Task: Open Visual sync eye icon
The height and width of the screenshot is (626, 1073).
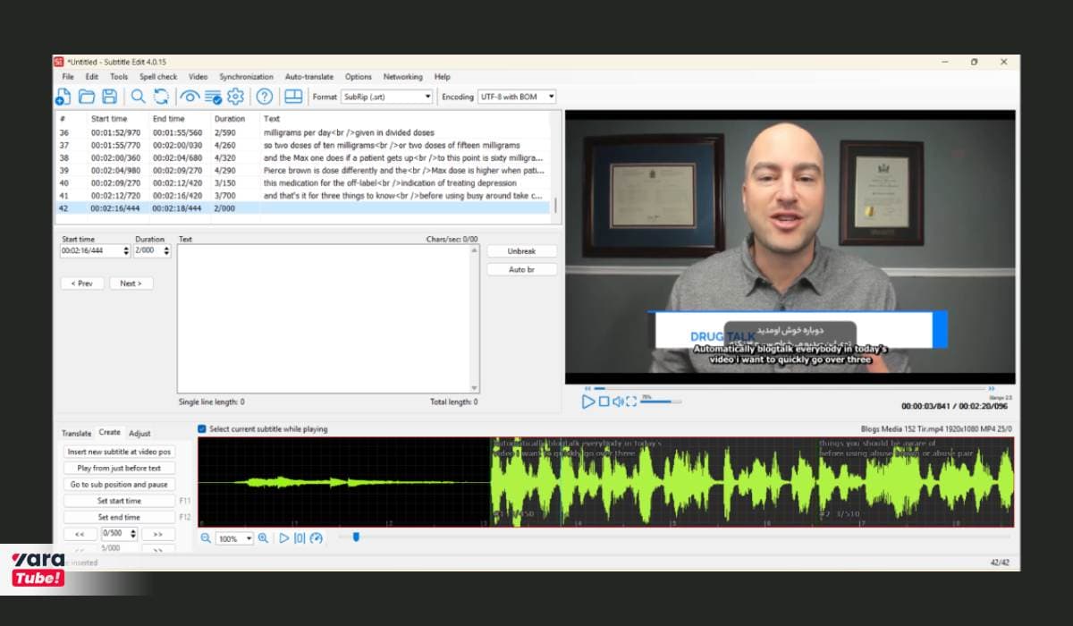Action: [x=190, y=97]
